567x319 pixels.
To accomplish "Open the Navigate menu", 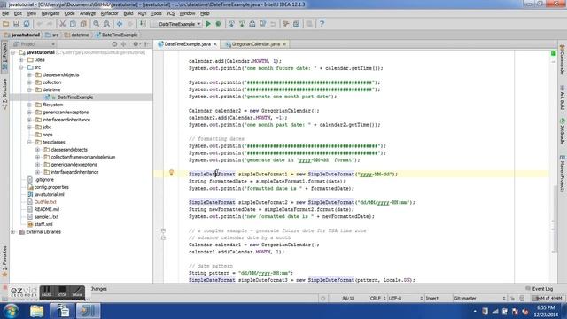I will point(50,13).
